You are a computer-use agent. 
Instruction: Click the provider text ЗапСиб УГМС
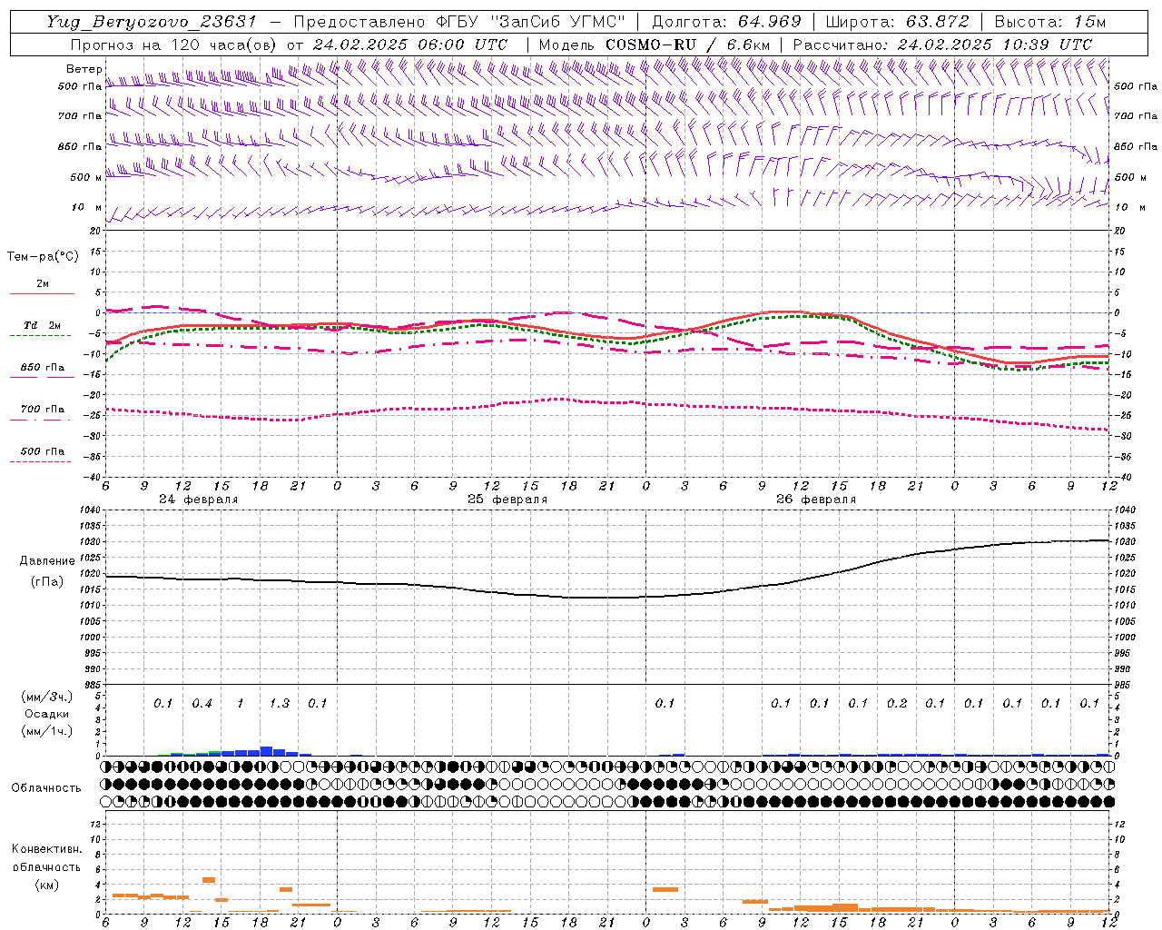559,22
